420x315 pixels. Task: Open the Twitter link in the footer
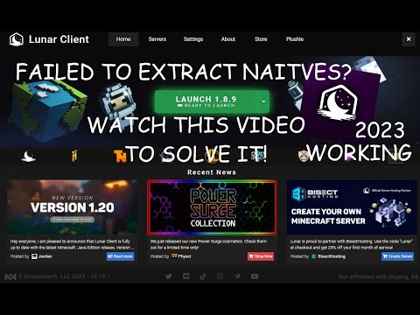pyautogui.click(x=169, y=276)
